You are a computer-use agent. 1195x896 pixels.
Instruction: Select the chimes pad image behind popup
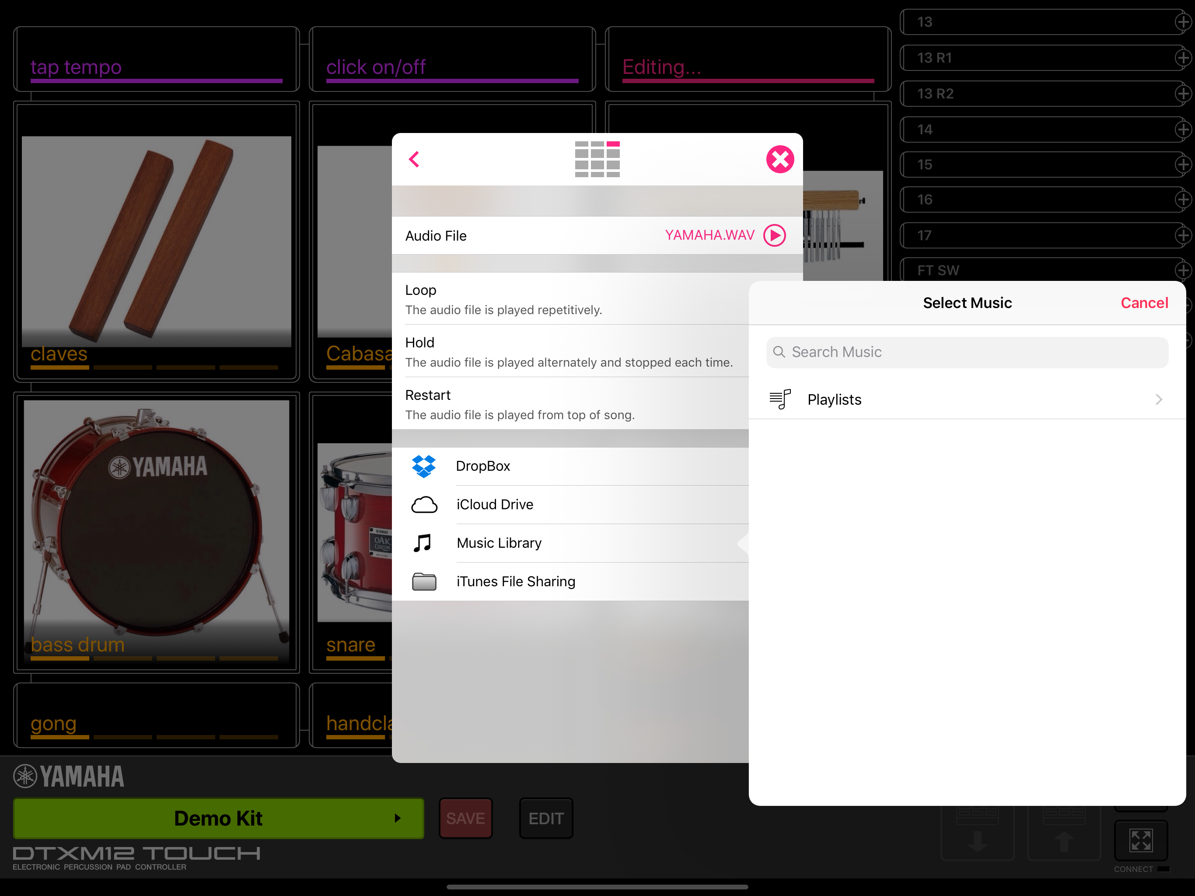[x=843, y=226]
